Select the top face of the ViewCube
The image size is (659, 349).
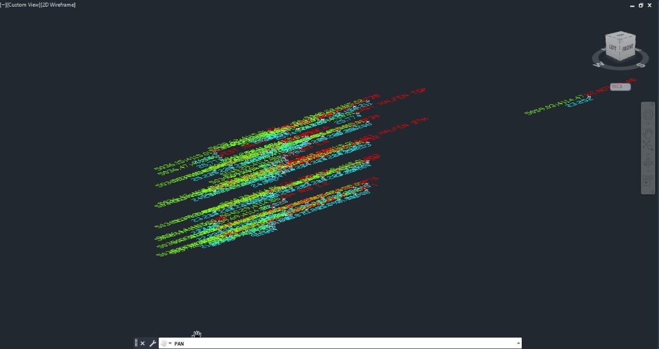coord(621,36)
